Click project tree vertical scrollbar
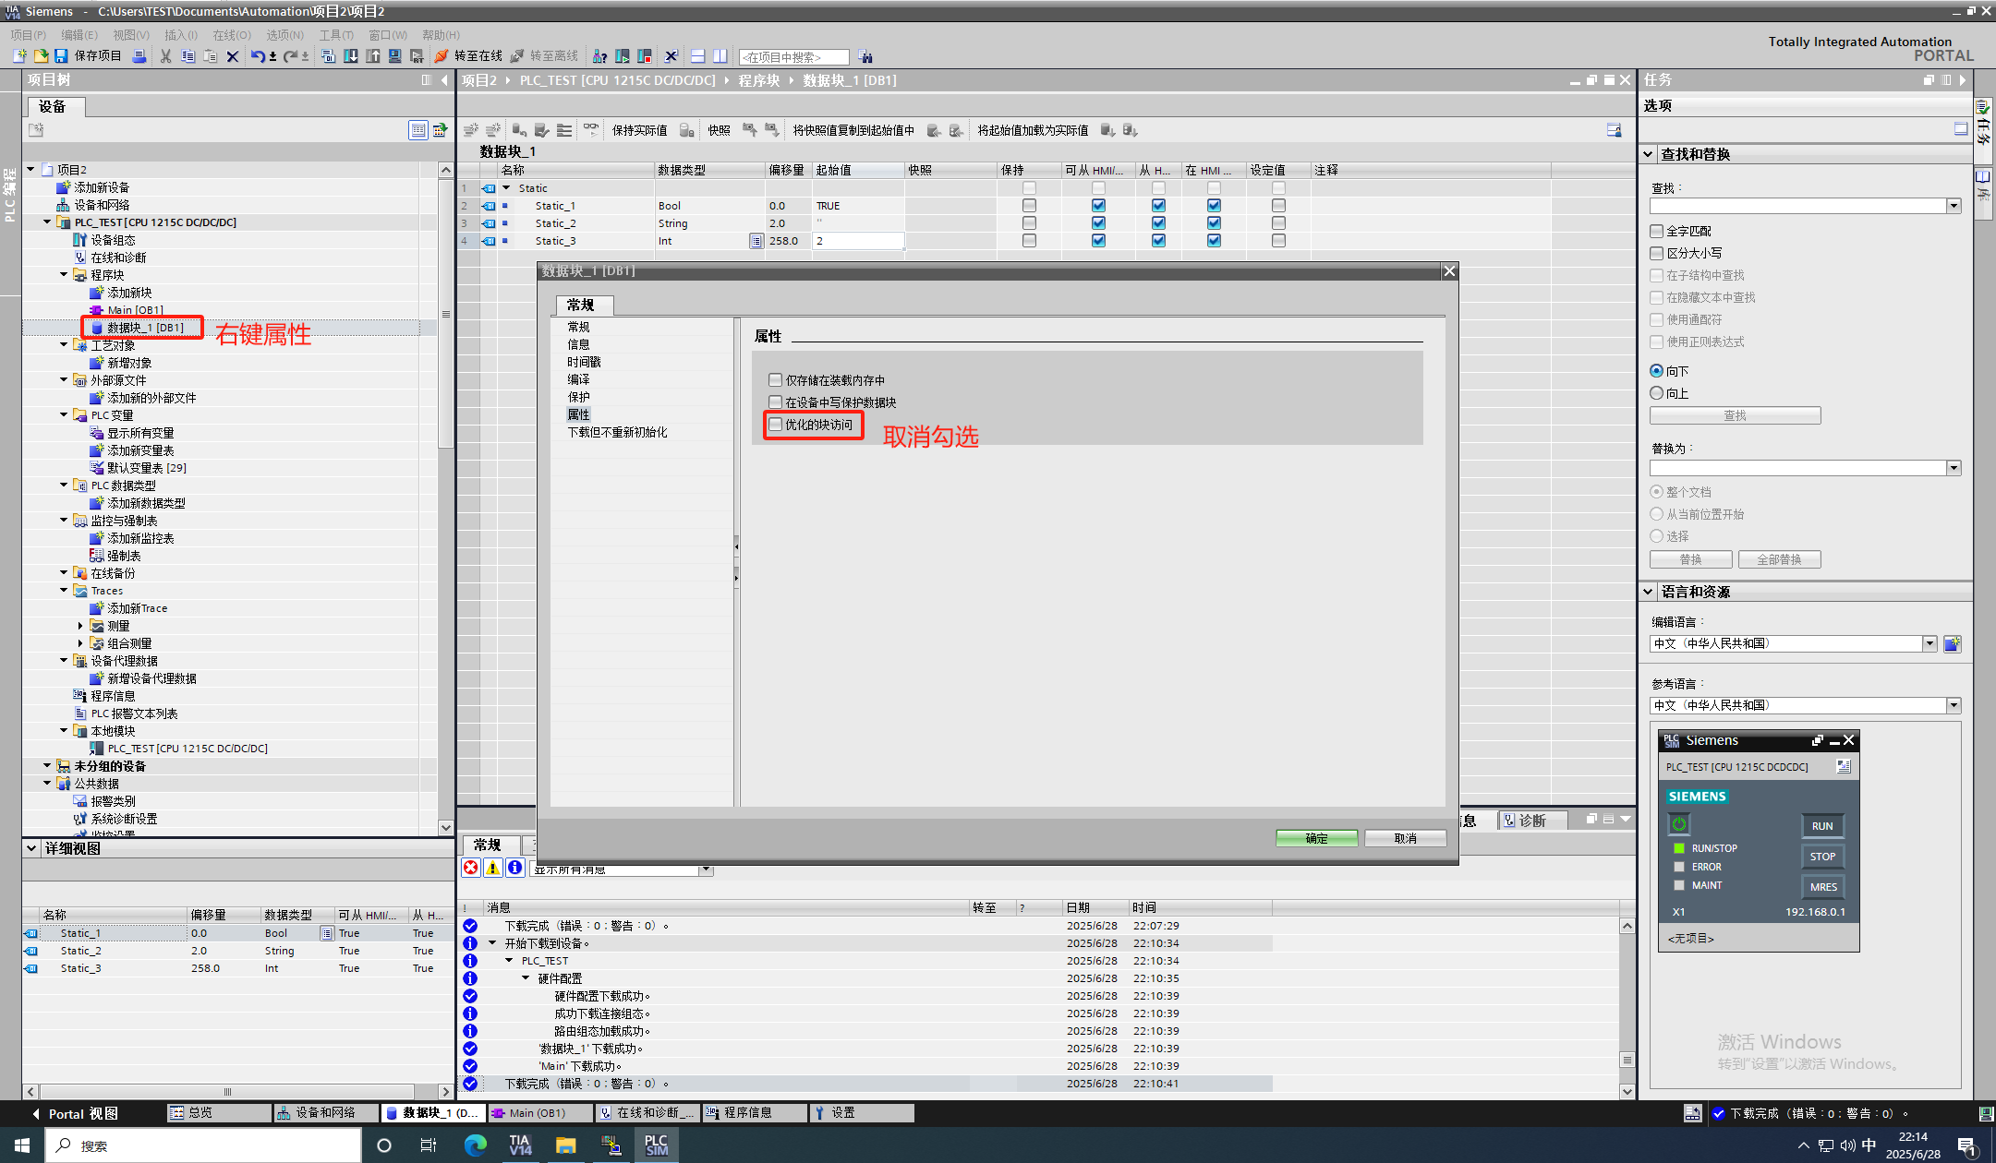The image size is (1996, 1163). point(446,314)
